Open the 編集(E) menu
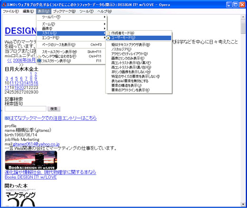247x208 pixels. (x=28, y=11)
